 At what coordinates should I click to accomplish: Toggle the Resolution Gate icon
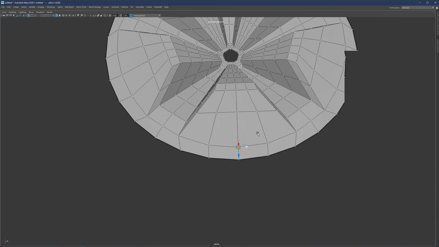[35, 15]
